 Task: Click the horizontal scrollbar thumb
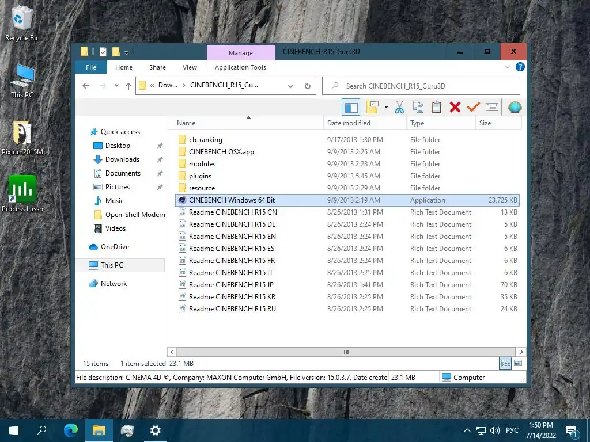[346, 352]
